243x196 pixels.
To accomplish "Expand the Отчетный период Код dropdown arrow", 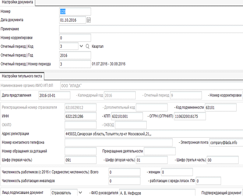I will (x=81, y=46).
